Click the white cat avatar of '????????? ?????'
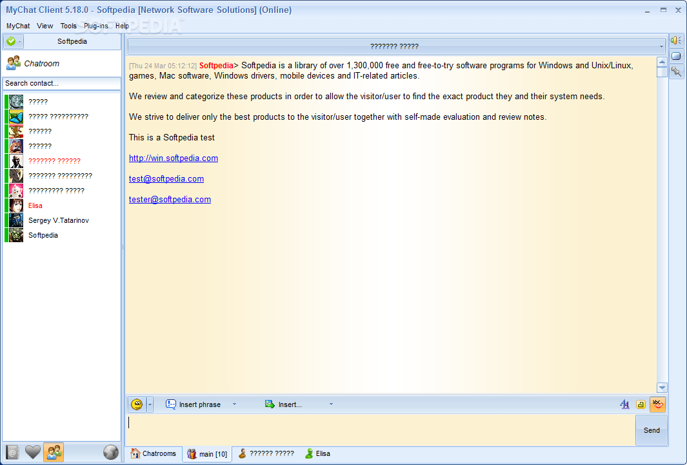This screenshot has width=687, height=465. point(16,191)
